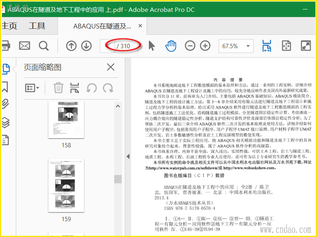
Task: Enter full screen view mode icon
Action: click(x=306, y=46)
